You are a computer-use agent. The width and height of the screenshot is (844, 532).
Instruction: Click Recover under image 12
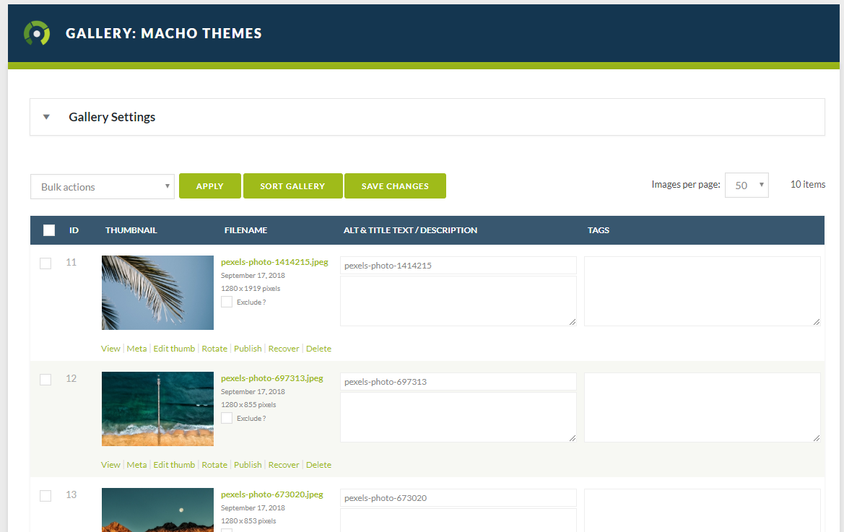pyautogui.click(x=284, y=465)
